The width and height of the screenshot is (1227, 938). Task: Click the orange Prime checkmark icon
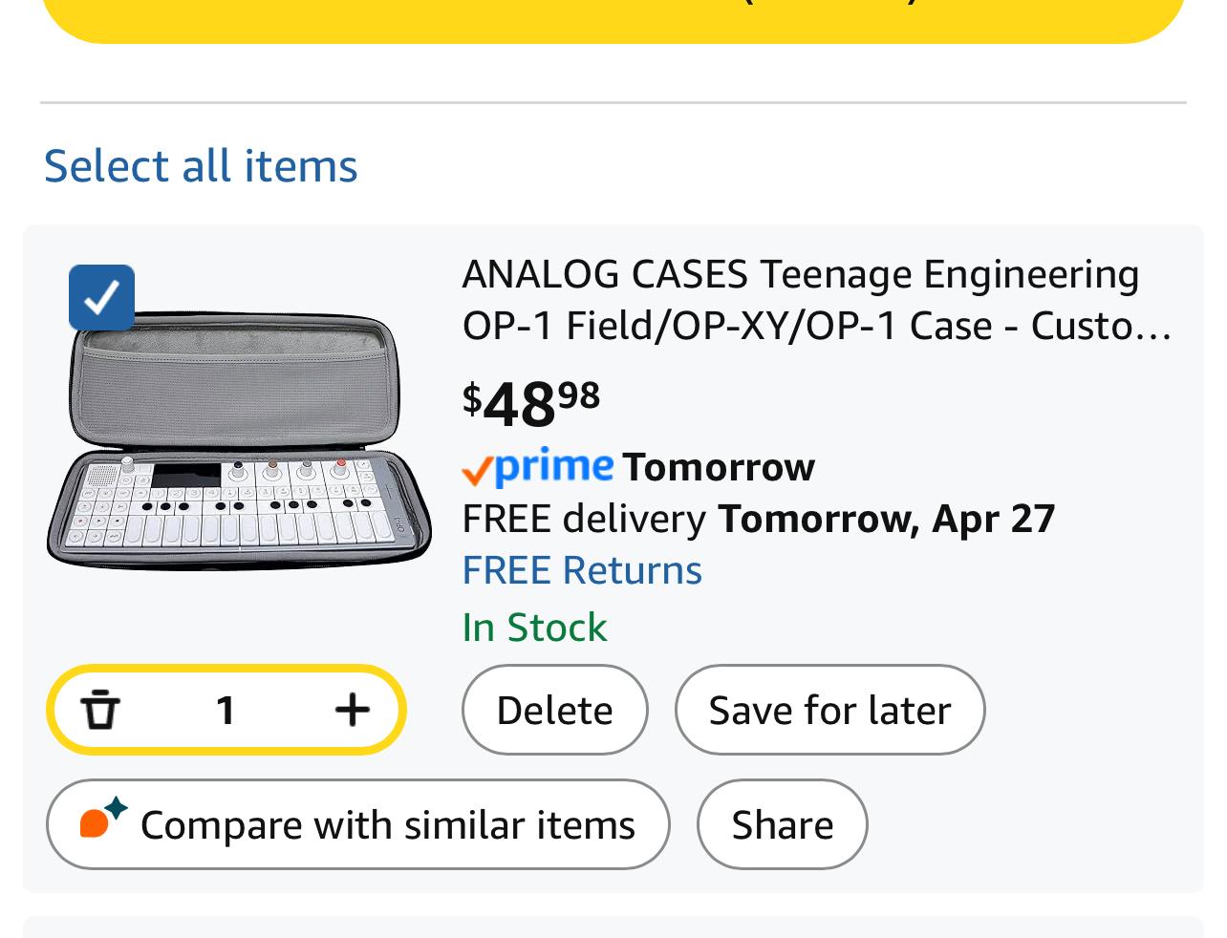476,470
